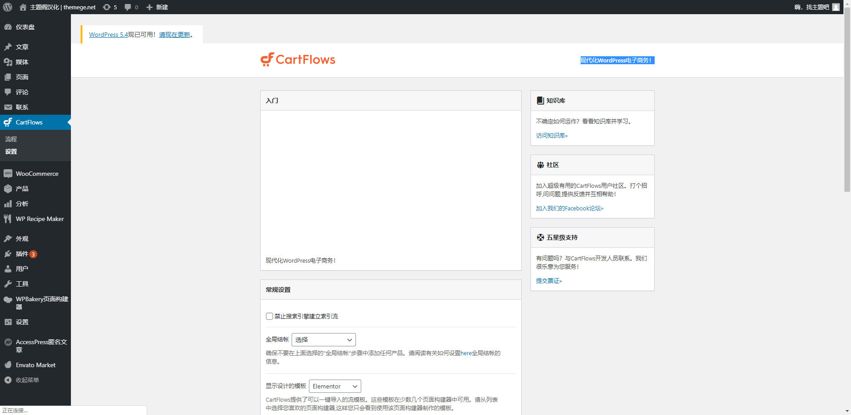Open the 仪表盘 dashboard icon
The width and height of the screenshot is (851, 415).
click(8, 27)
